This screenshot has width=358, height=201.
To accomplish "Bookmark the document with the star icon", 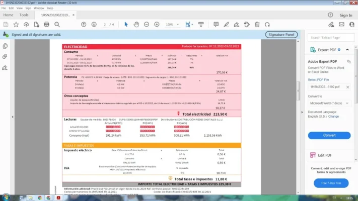I will (16, 25).
